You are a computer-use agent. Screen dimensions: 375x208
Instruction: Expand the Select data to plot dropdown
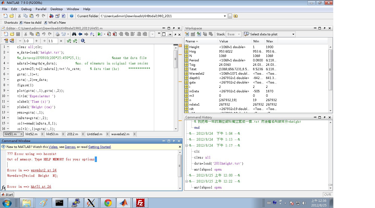tap(293, 34)
